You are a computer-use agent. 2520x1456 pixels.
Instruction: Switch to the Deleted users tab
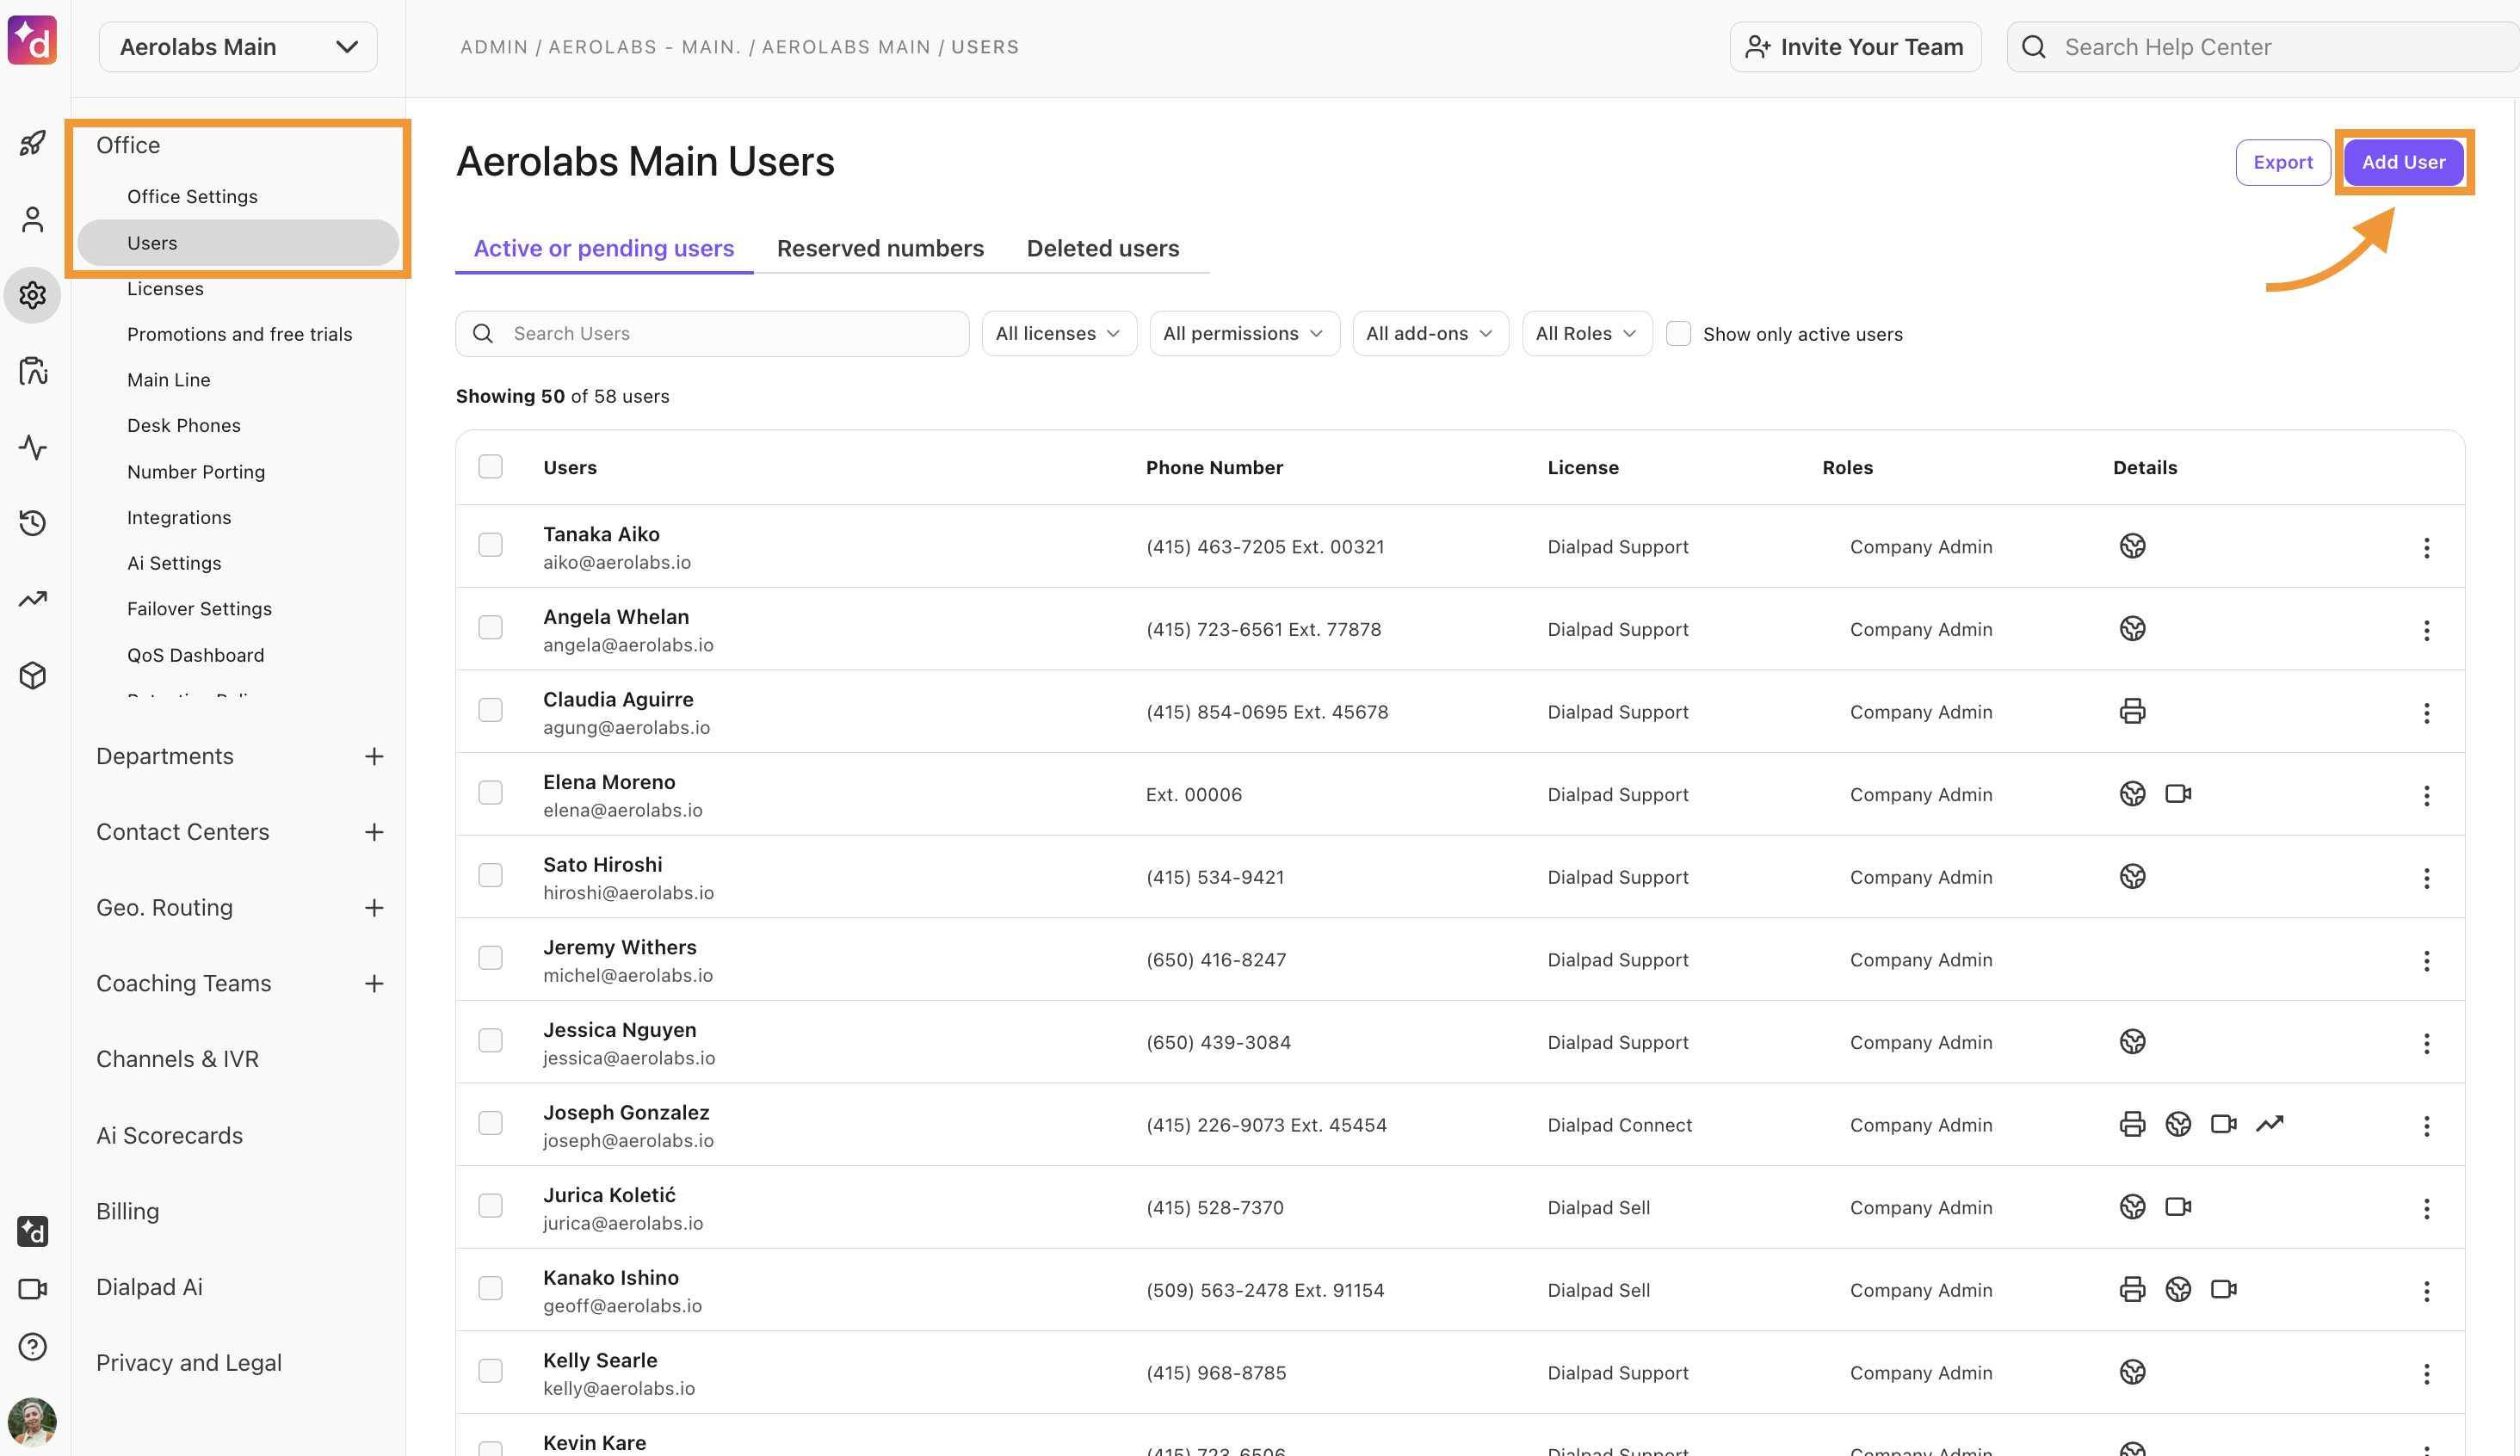click(1103, 249)
